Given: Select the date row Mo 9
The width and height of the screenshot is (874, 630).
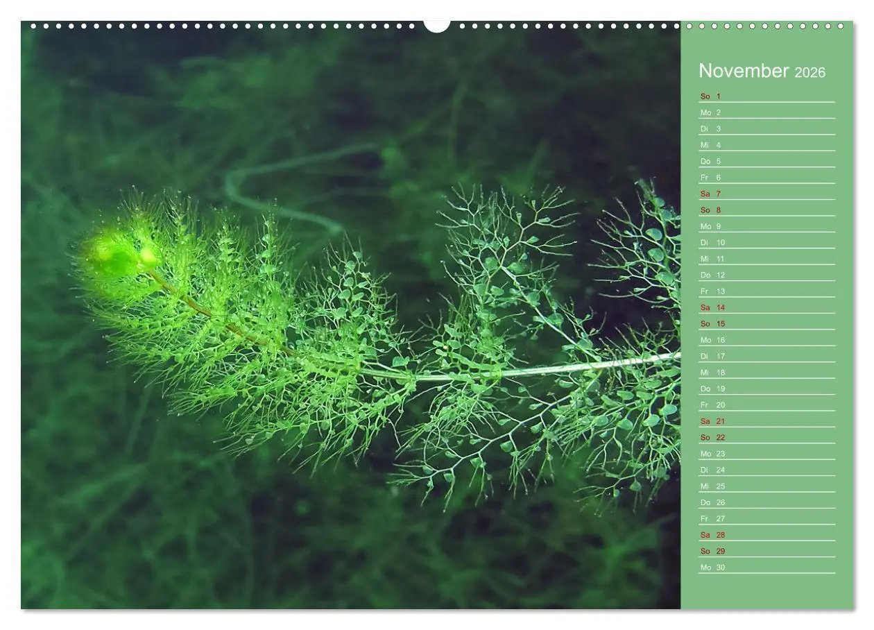Looking at the screenshot, I should click(766, 226).
